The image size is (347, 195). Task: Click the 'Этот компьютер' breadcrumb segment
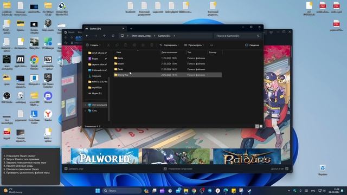[x=141, y=36]
